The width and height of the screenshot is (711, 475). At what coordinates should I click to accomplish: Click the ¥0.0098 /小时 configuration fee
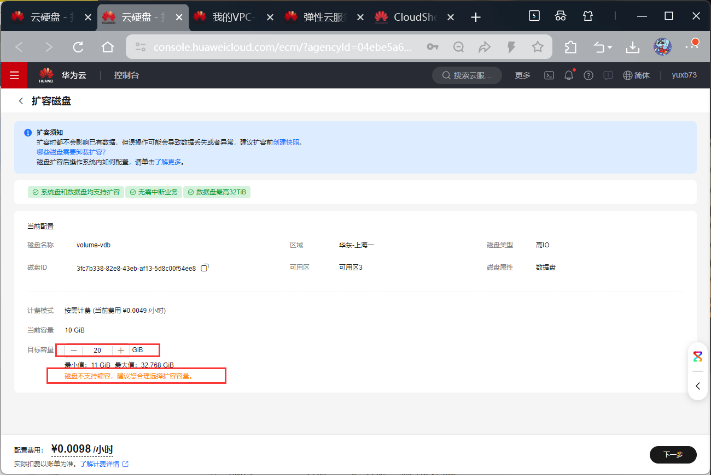point(82,449)
